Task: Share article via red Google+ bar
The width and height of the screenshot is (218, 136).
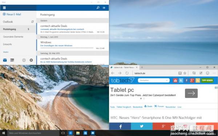Action: coord(163,126)
